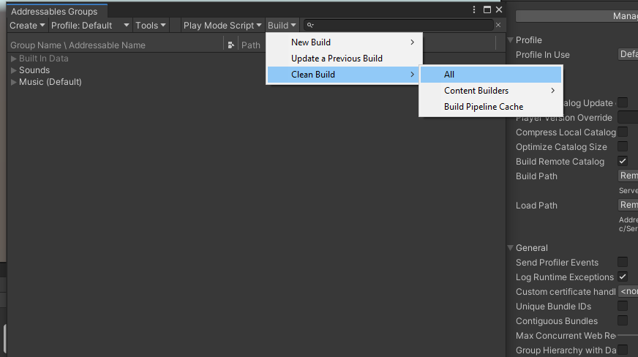Viewport: 638px width, 357px height.
Task: Enable the Optimize Catalog Size checkbox
Action: pyautogui.click(x=623, y=147)
